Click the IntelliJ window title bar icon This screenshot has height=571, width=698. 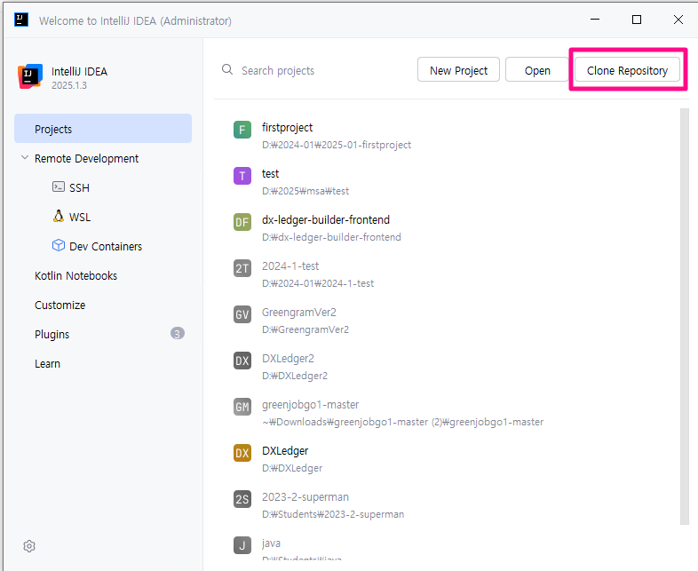(x=21, y=20)
